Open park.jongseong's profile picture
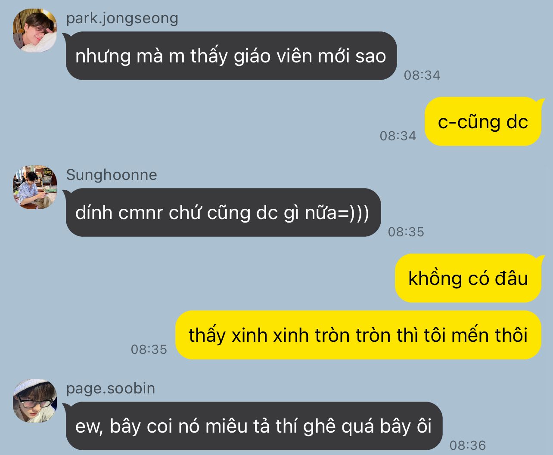The width and height of the screenshot is (553, 455). 35,31
